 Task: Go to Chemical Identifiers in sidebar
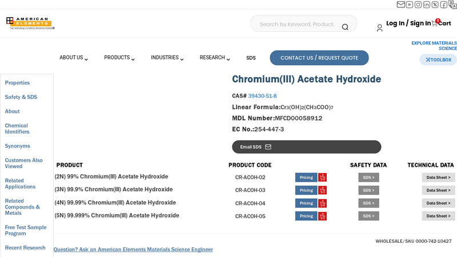tap(17, 128)
